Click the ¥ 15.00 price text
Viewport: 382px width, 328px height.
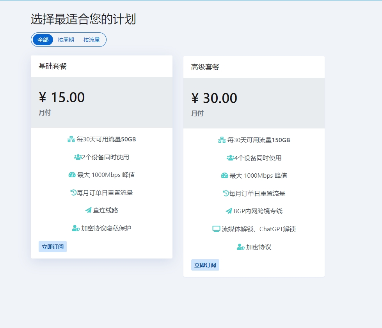pos(62,98)
